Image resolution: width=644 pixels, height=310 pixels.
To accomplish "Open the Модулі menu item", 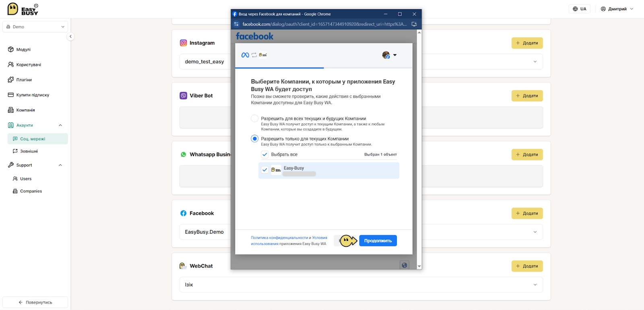I will click(19, 49).
